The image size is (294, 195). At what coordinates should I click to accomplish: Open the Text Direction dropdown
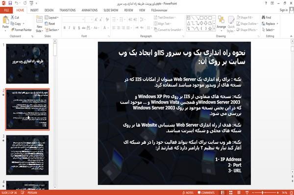(165, 18)
